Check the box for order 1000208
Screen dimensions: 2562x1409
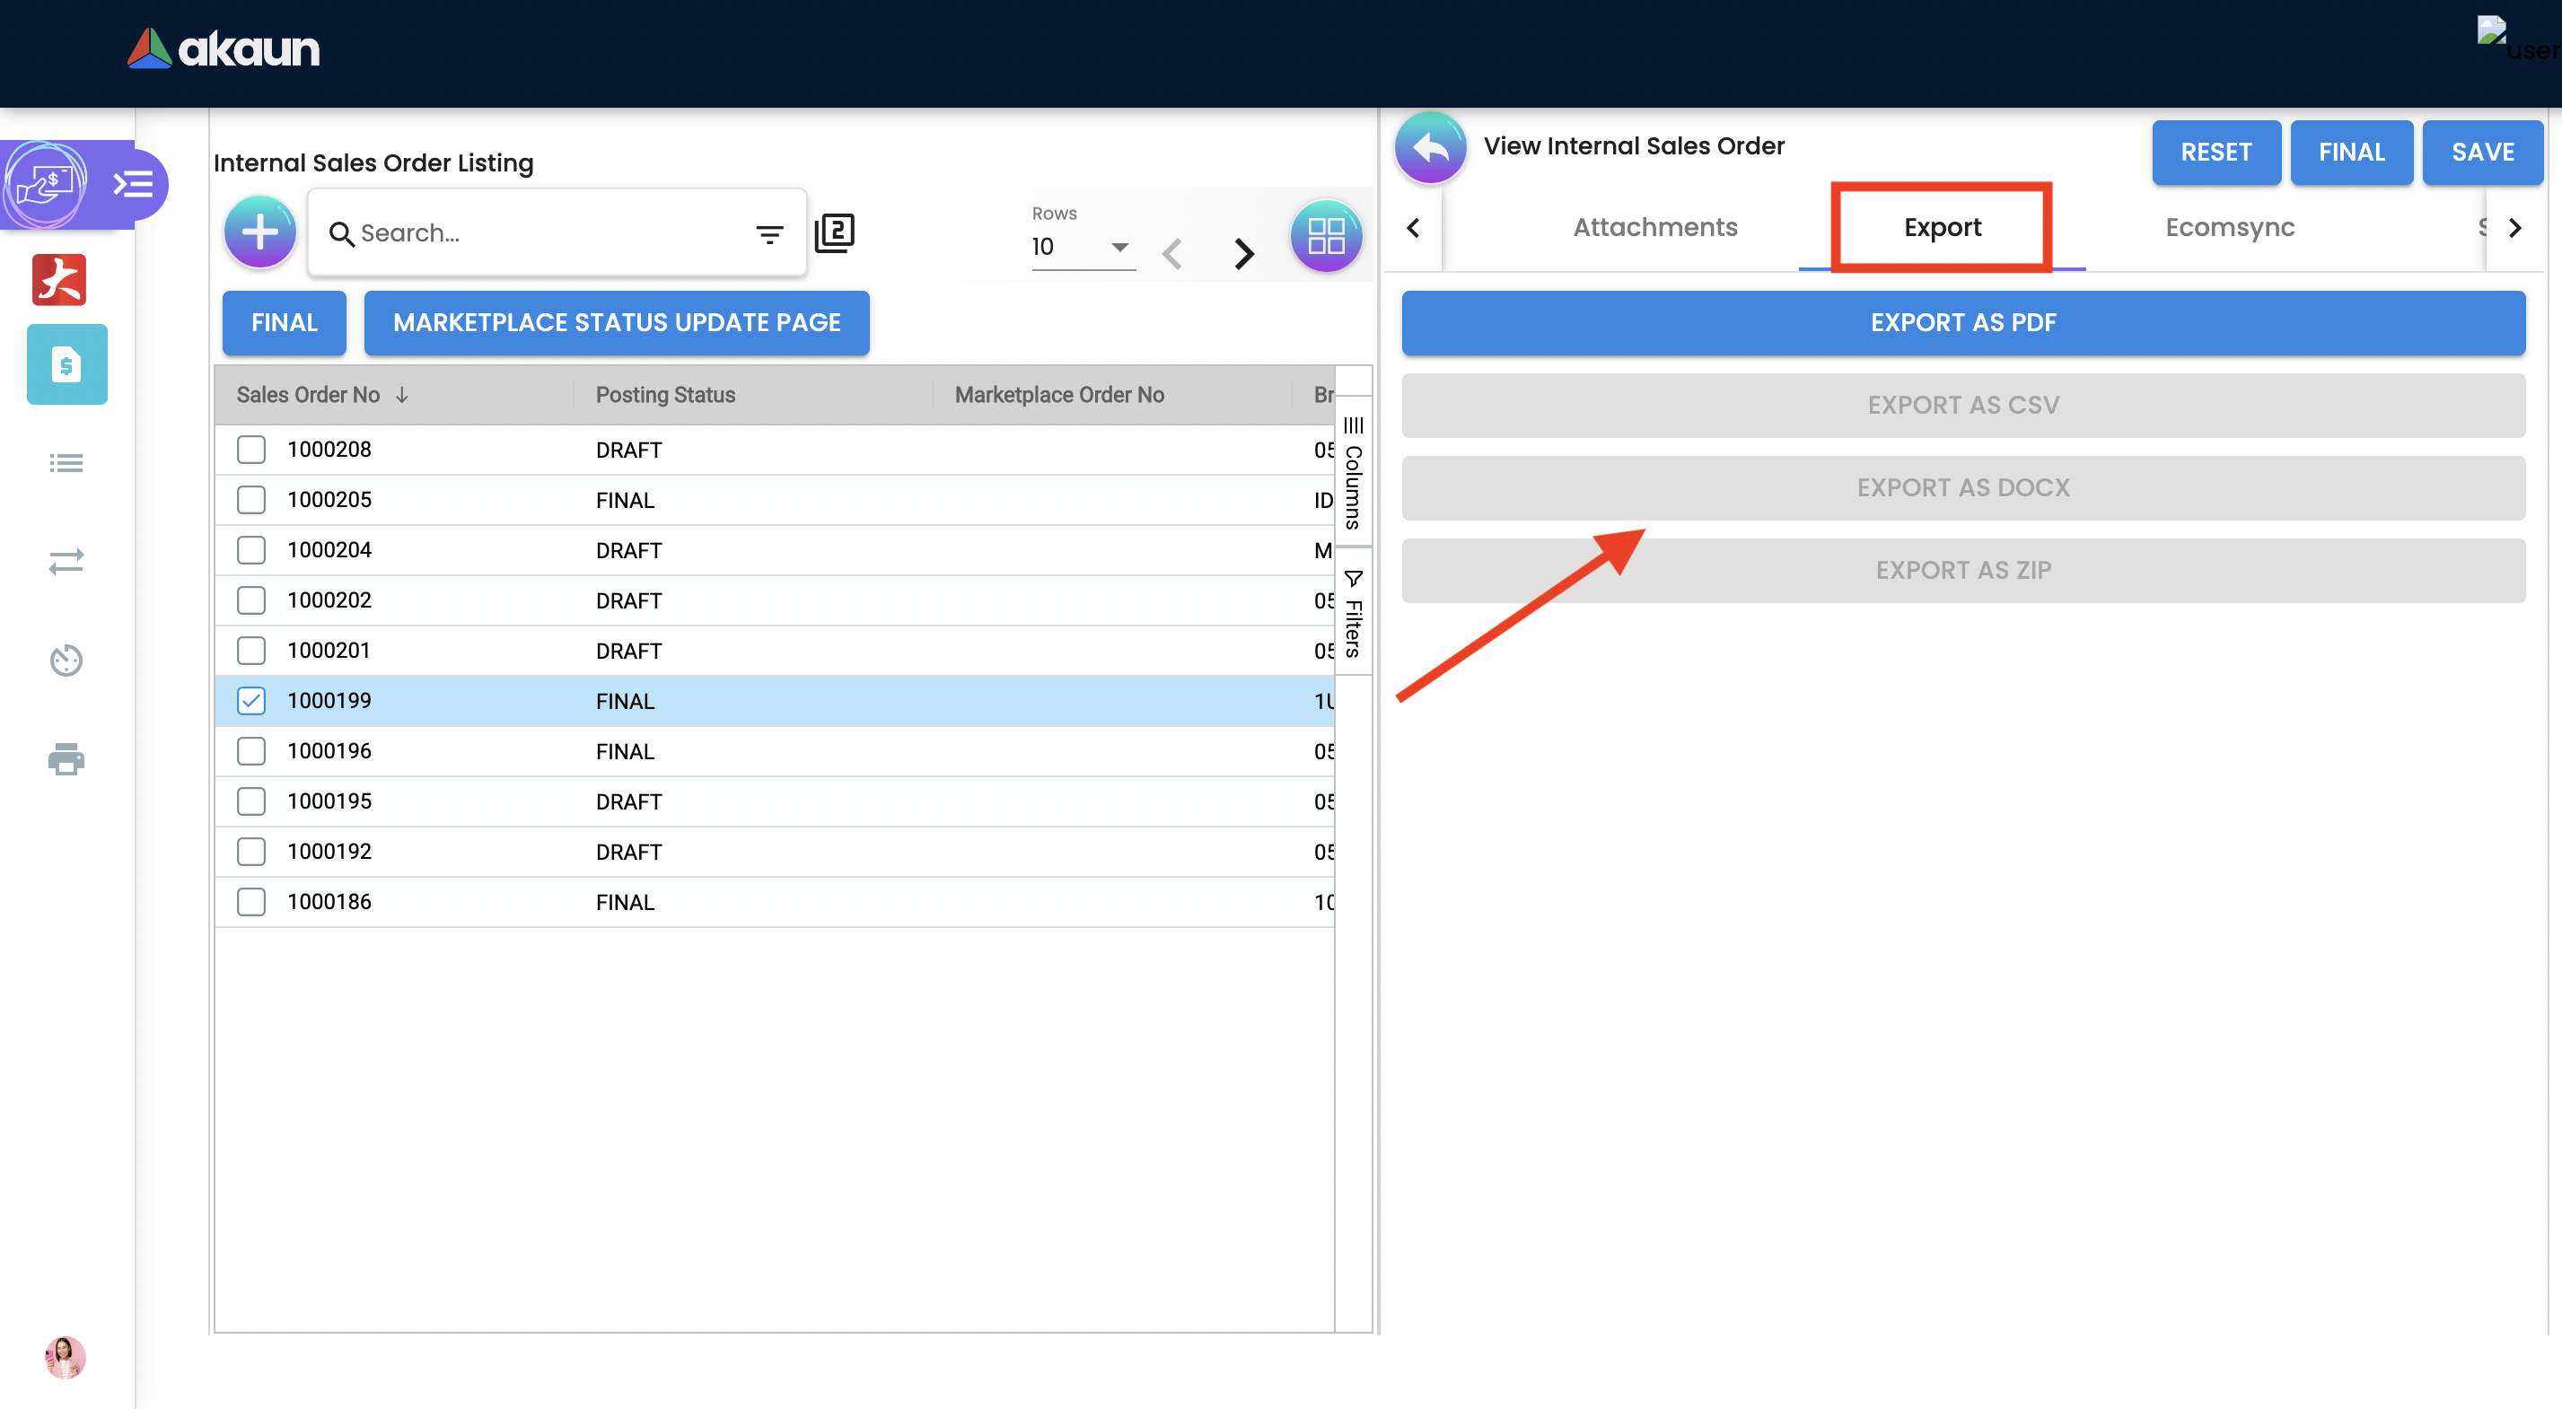point(251,450)
